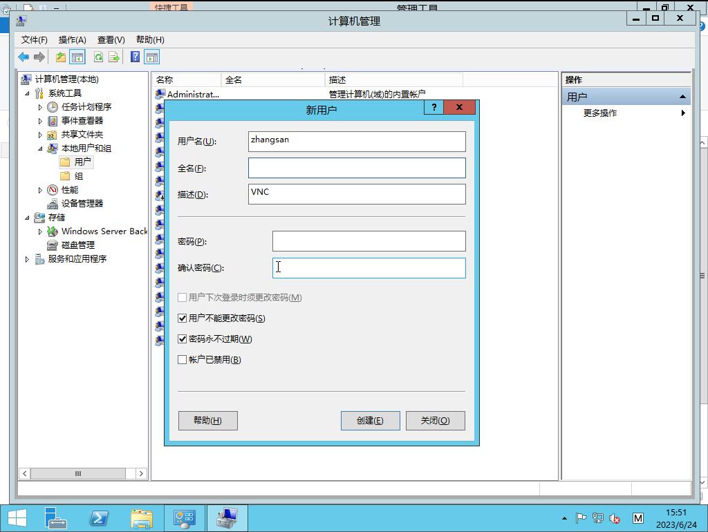Collapse the 本地用户和组 tree node
Screen dimensions: 708x532
pos(40,149)
